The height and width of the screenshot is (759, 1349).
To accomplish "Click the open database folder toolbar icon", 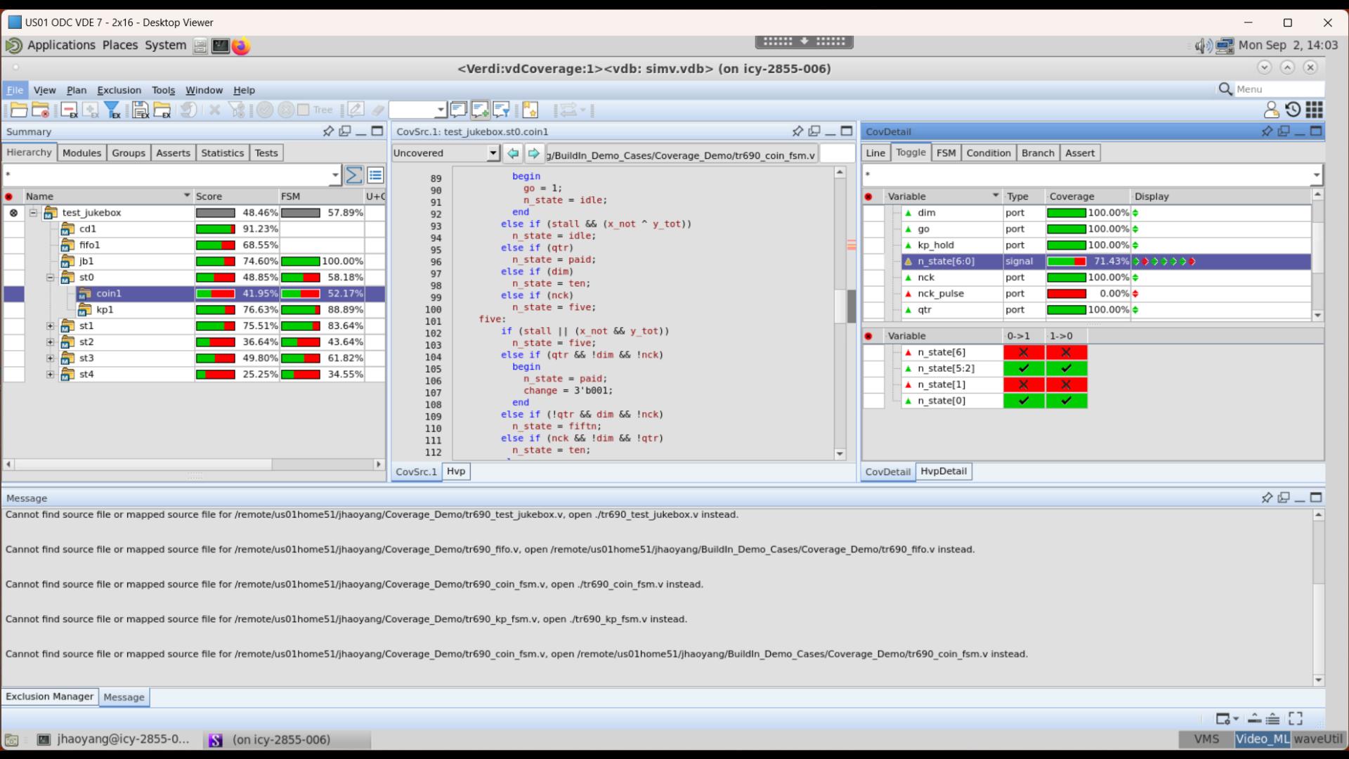I will pos(19,110).
